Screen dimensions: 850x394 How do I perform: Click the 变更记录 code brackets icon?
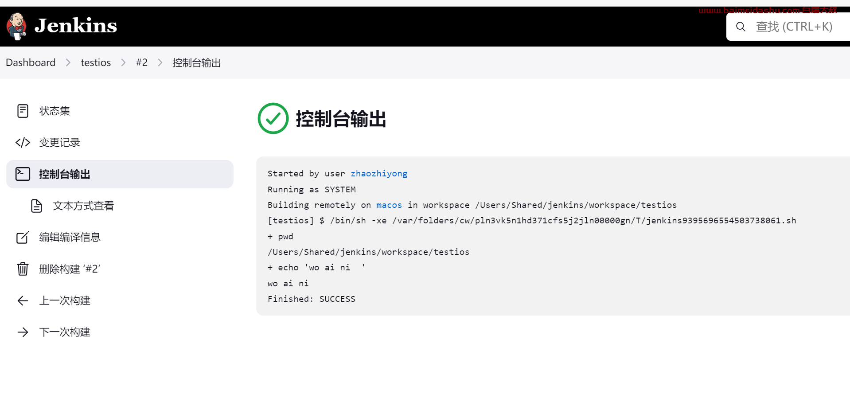pyautogui.click(x=23, y=142)
